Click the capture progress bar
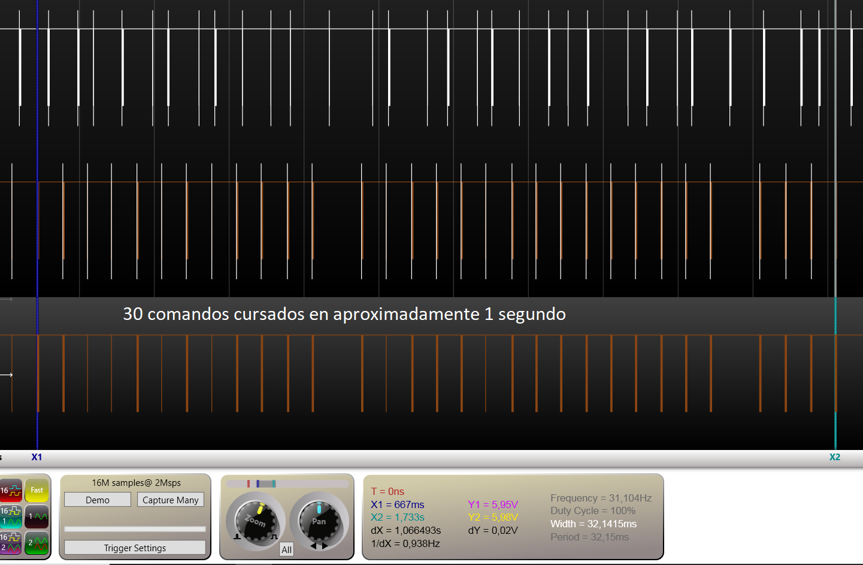 (135, 529)
